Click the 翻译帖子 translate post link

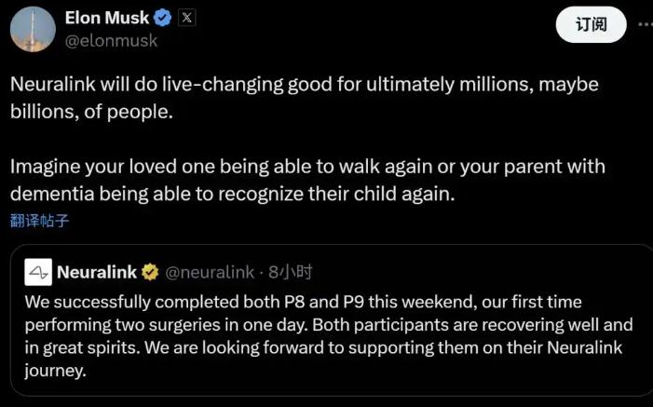[x=39, y=221]
